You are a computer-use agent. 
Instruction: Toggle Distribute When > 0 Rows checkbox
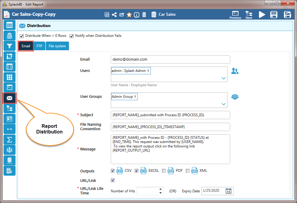[22, 36]
